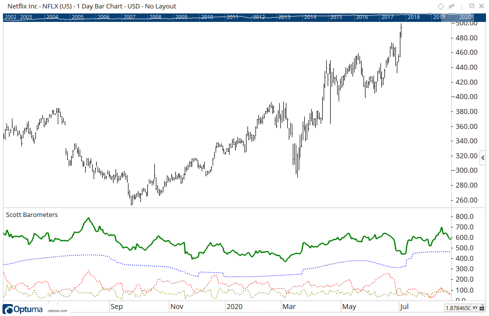The height and width of the screenshot is (316, 489).
Task: Jump to 2008 on the overview timeline
Action: pyautogui.click(x=155, y=17)
